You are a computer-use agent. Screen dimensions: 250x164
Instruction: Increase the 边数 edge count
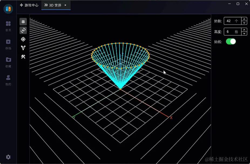click(x=244, y=19)
